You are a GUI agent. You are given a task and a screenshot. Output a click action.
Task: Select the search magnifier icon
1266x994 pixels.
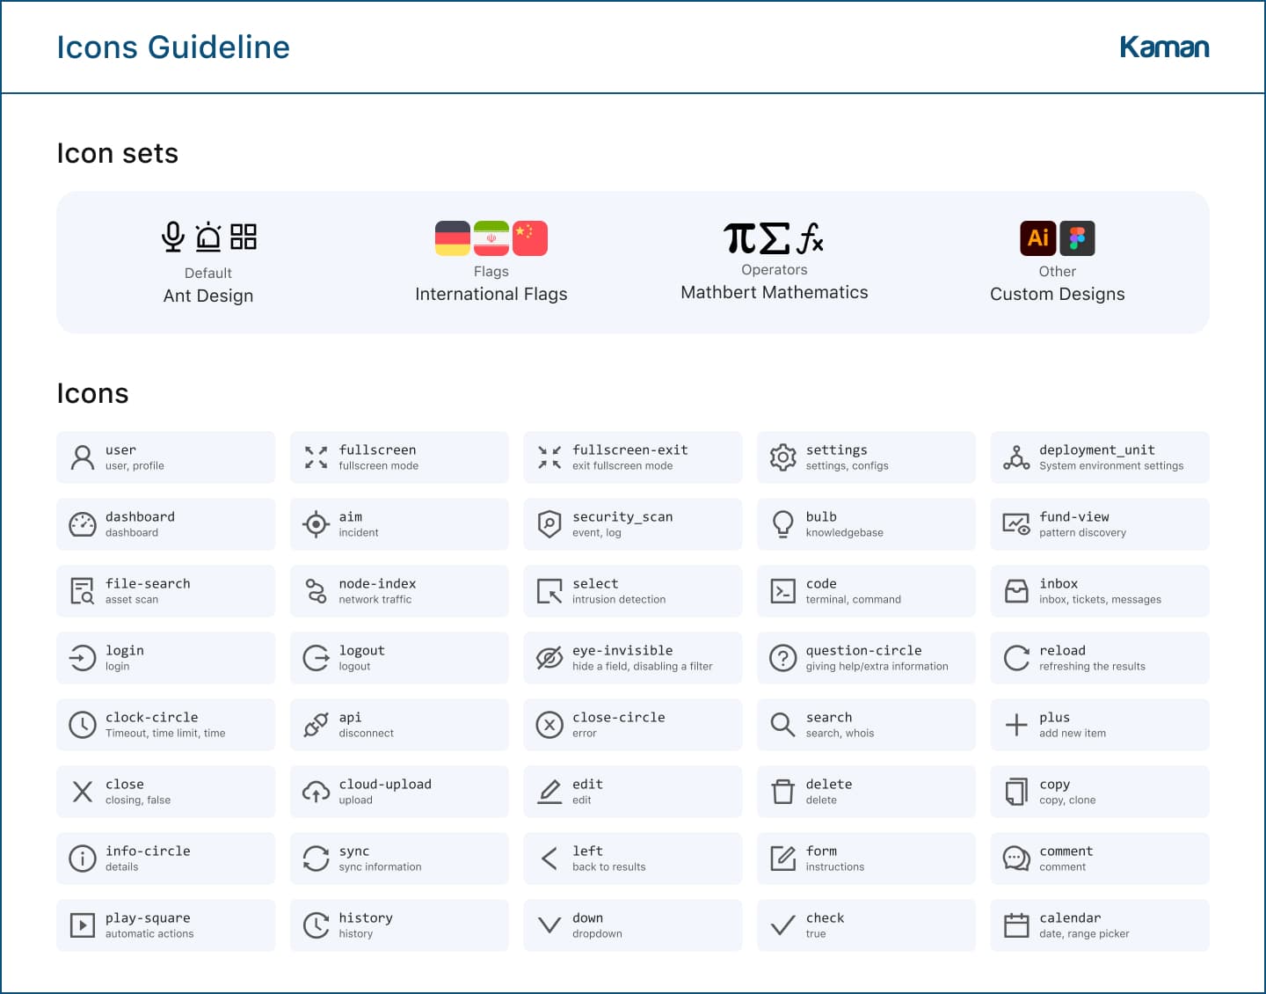782,725
